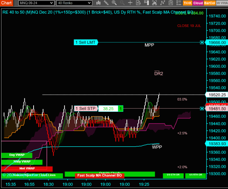The width and height of the screenshot is (228, 189).
Task: Click the 19600.00 price axis label
Action: [217, 66]
